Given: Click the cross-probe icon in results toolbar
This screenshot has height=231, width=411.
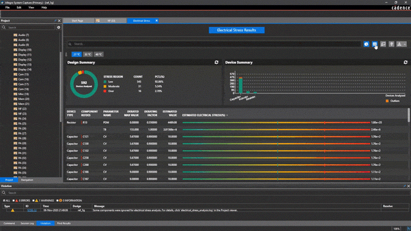Looking at the screenshot, I should point(383,44).
